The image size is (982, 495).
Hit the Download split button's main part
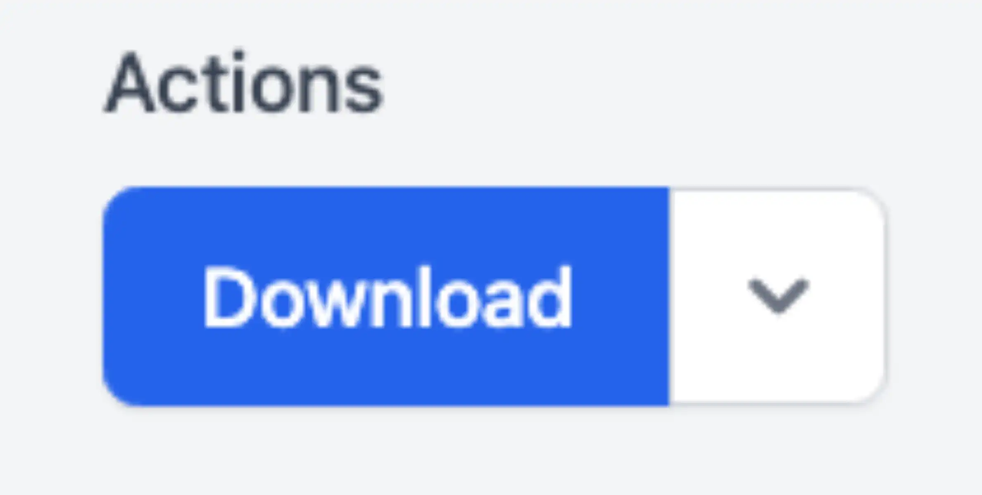386,296
